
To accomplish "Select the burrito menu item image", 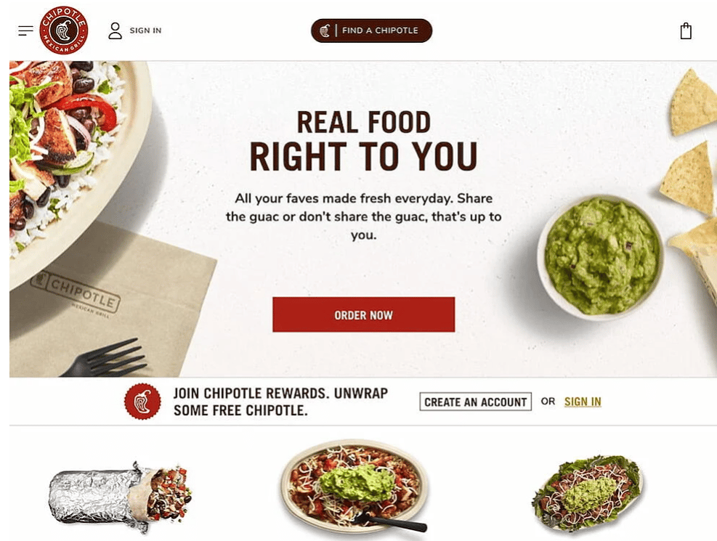I will [x=120, y=497].
